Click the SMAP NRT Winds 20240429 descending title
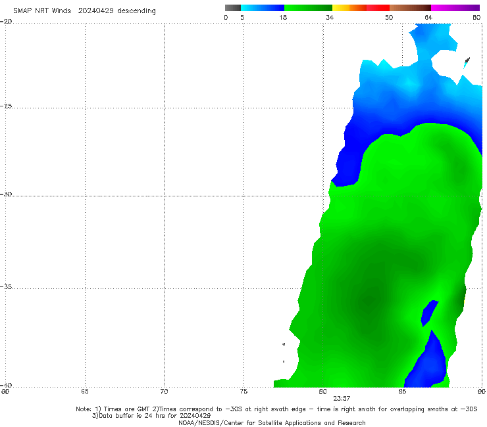The width and height of the screenshot is (487, 427). click(84, 11)
